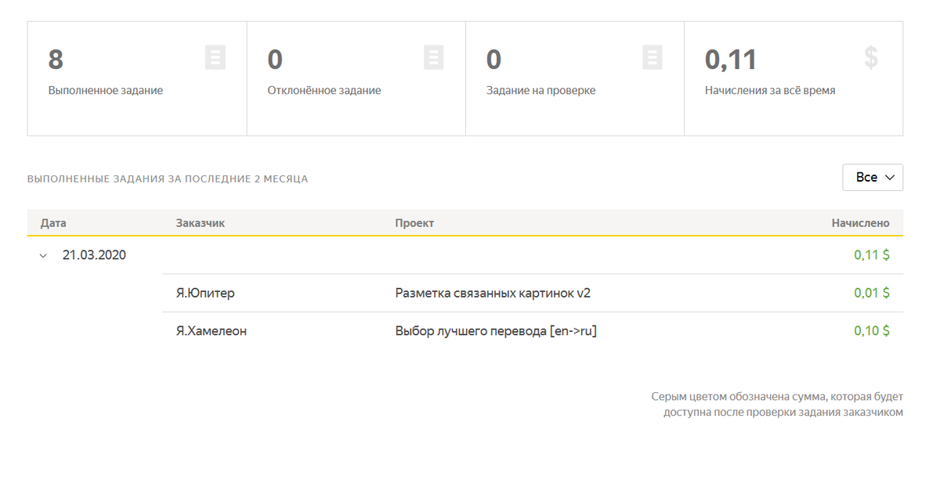Collapse the 21.03.2020 date group

44,254
